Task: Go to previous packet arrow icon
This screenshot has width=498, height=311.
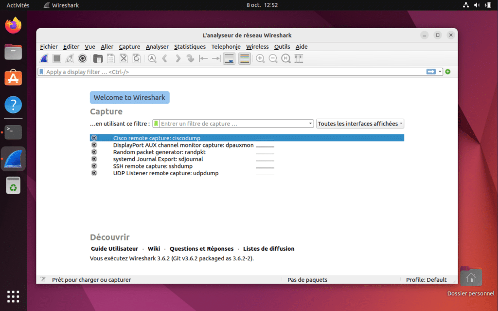Action: pyautogui.click(x=164, y=58)
